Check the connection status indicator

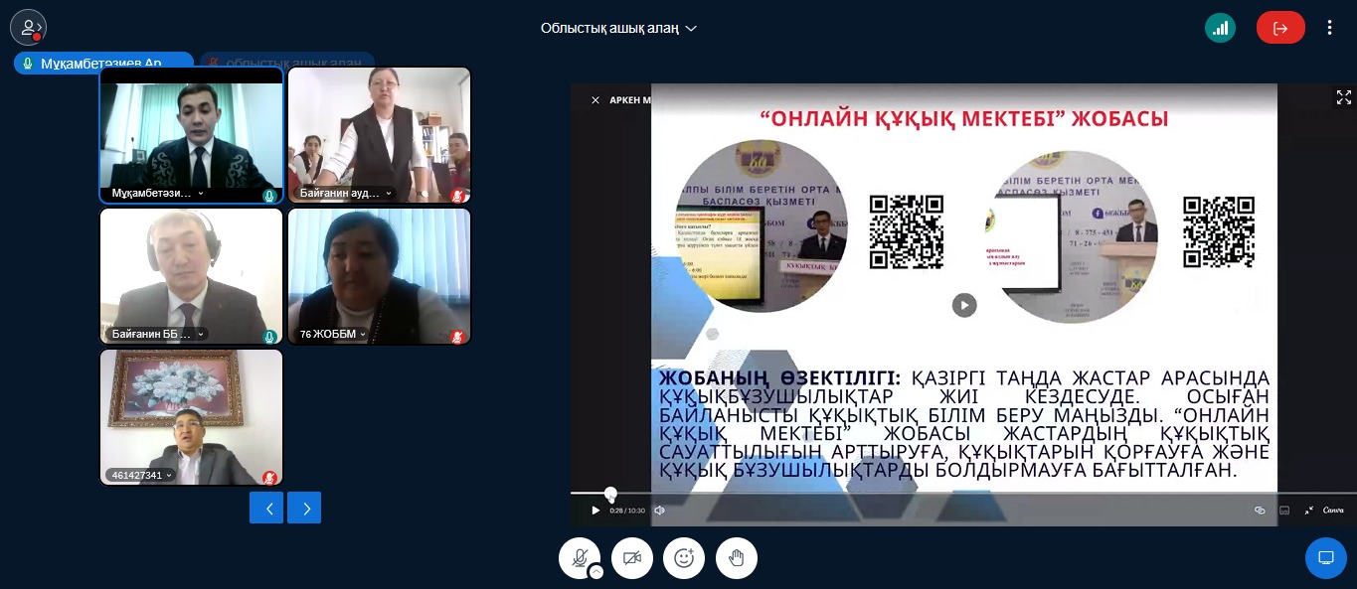tap(1220, 28)
